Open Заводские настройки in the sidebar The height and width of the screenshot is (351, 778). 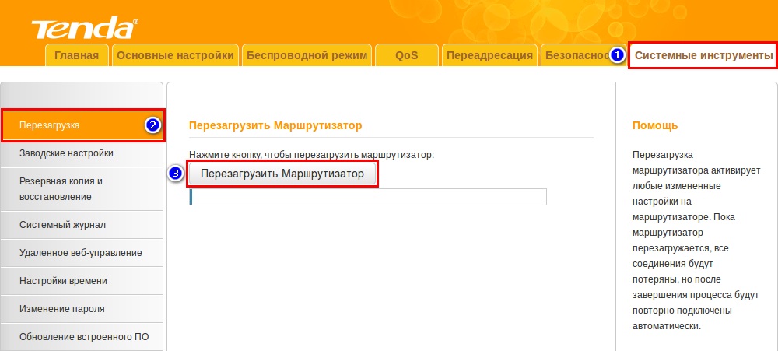(x=82, y=153)
